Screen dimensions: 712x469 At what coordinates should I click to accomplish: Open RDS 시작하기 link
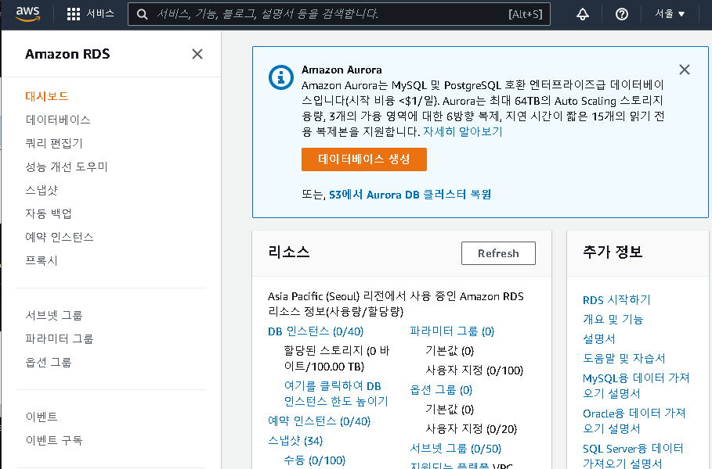pyautogui.click(x=616, y=300)
